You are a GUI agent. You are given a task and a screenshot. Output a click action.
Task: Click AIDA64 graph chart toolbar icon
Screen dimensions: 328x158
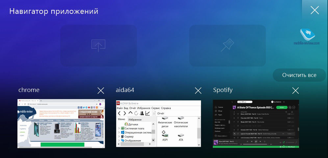[147, 113]
